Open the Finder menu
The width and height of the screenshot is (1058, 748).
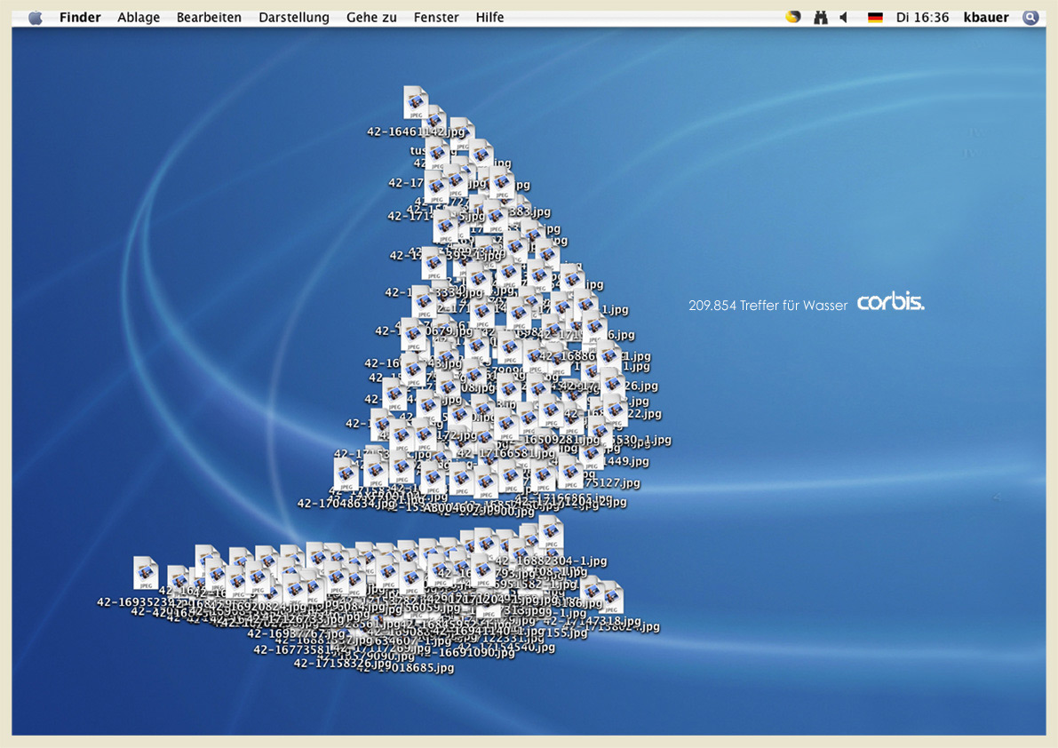tap(80, 18)
